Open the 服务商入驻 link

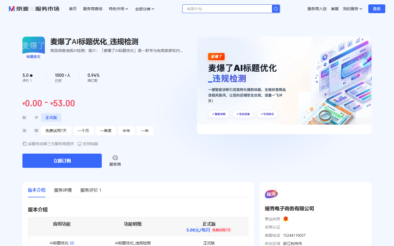(317, 9)
